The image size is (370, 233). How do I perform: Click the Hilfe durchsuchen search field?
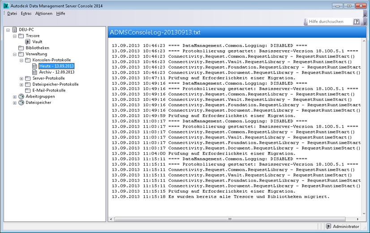330,22
